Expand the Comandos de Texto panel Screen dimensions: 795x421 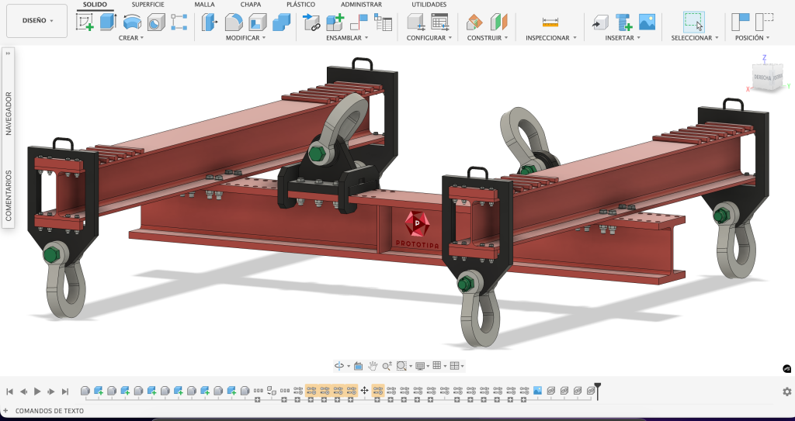(x=7, y=411)
